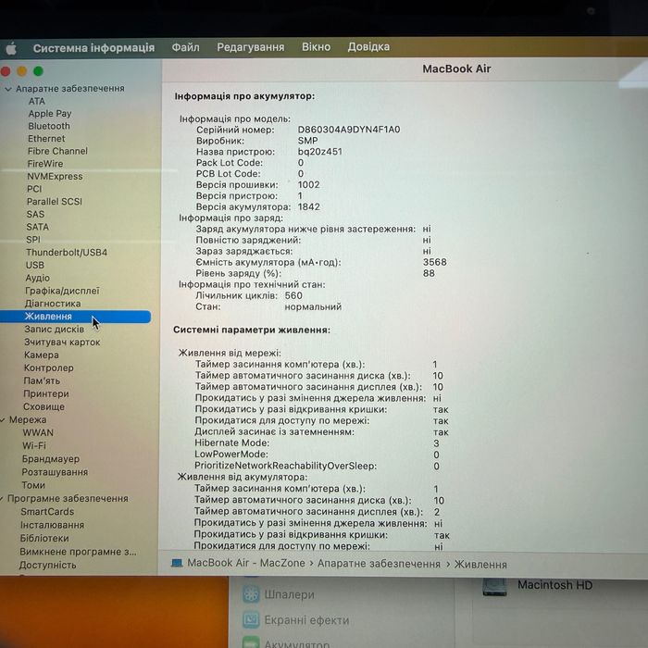Select Принтери in the sidebar
648x648 pixels.
pos(46,393)
